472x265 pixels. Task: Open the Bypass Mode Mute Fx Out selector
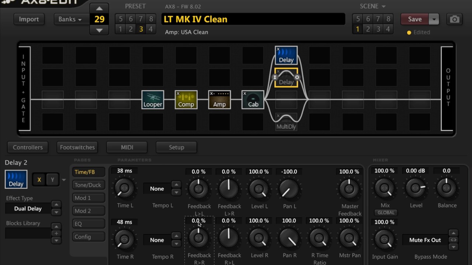pos(425,240)
